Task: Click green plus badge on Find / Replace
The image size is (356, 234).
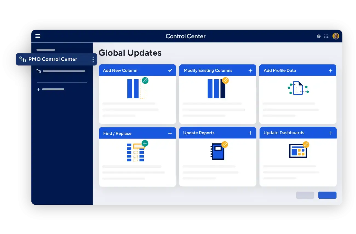Action: [145, 143]
